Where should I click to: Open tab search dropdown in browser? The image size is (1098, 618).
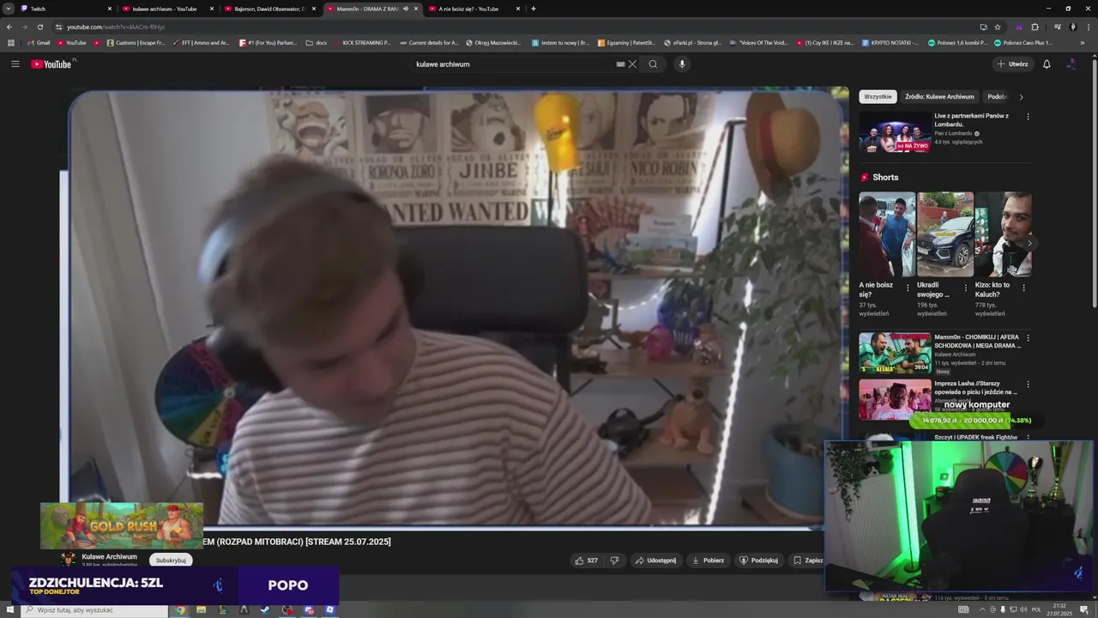pyautogui.click(x=8, y=9)
